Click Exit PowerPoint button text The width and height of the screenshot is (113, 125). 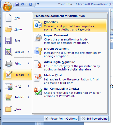(x=97, y=119)
